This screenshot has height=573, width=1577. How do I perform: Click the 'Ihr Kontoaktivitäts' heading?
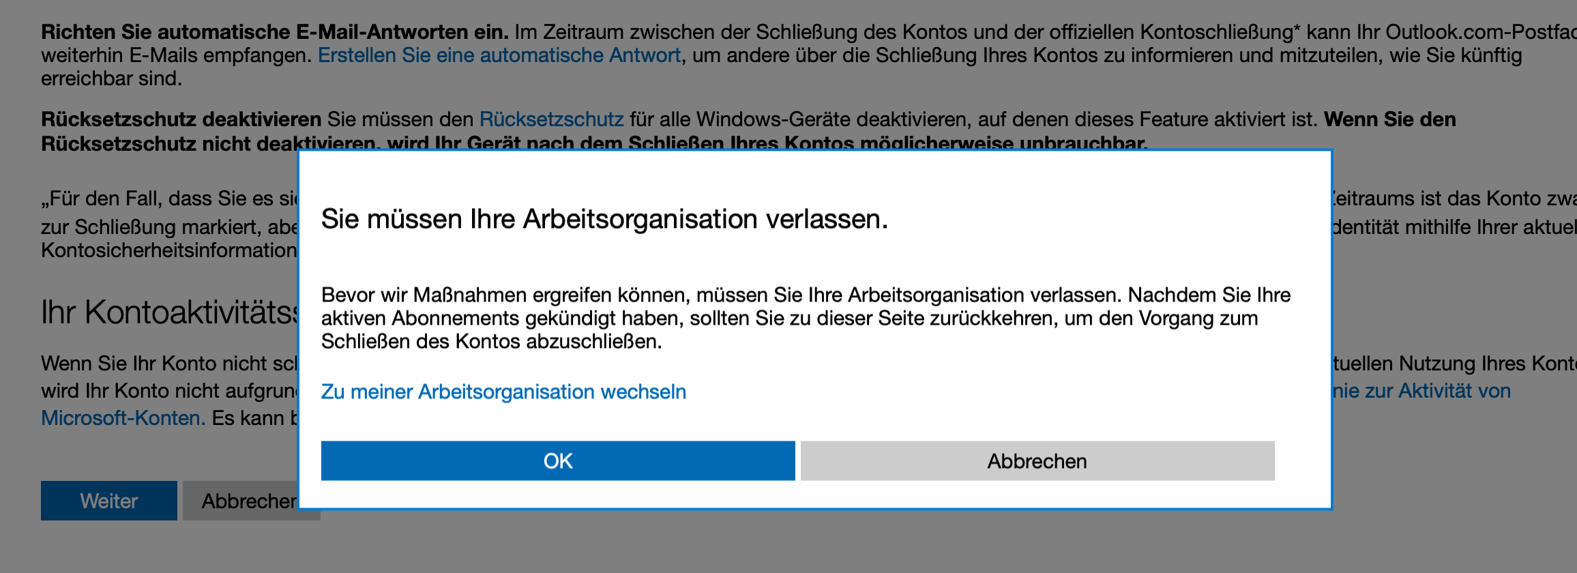[170, 312]
